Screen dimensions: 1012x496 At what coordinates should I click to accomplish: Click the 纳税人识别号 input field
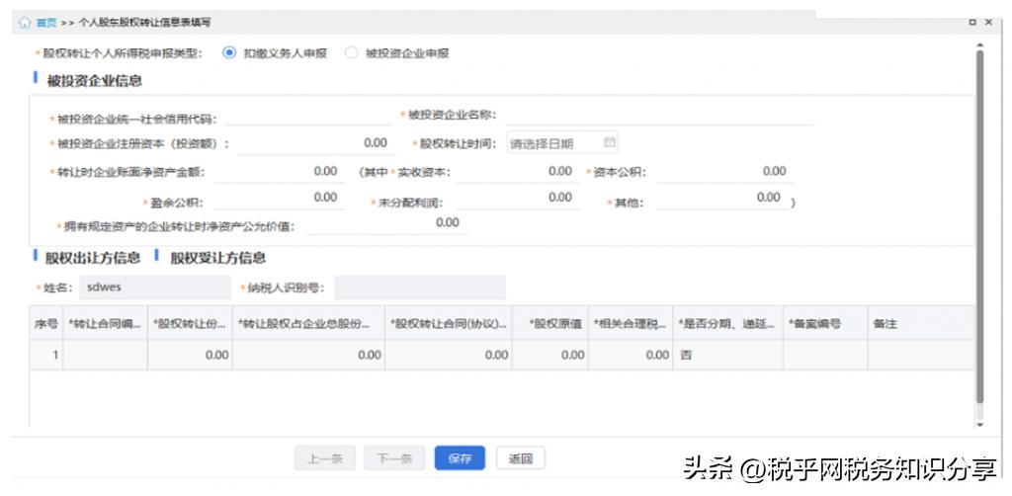pos(419,288)
